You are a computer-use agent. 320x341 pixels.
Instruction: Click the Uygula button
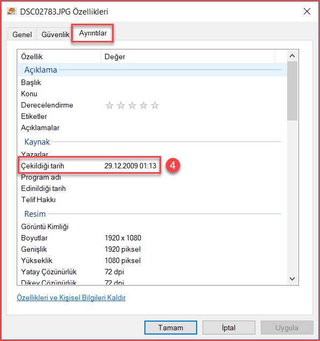coord(287,328)
